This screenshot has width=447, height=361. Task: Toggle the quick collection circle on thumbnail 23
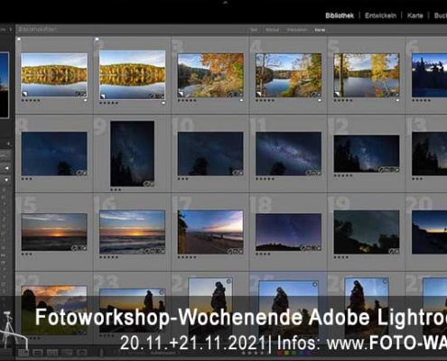click(x=162, y=292)
